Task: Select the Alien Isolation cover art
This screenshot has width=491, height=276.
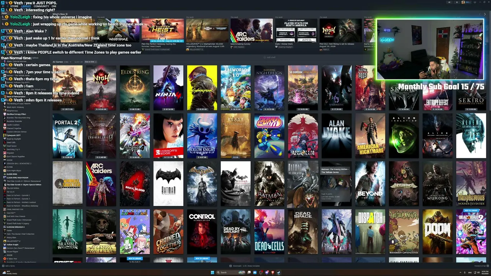Action: tap(404, 136)
